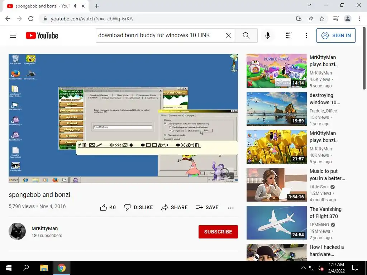This screenshot has height=275, width=367.
Task: Go back to previous page in Chrome
Action: pyautogui.click(x=8, y=19)
